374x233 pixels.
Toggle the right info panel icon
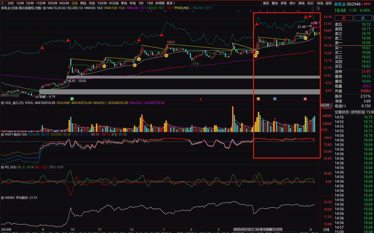tap(318, 8)
